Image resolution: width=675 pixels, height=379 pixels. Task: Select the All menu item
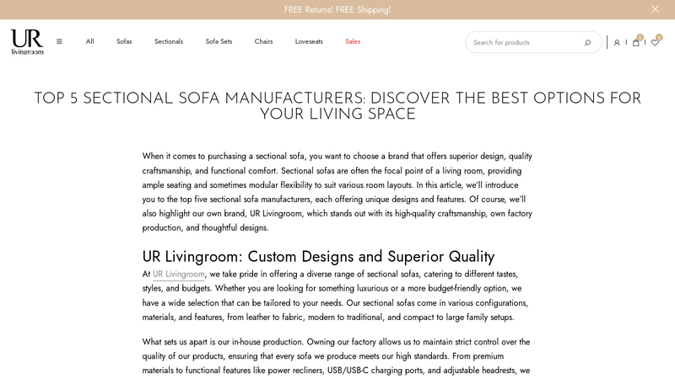point(89,41)
